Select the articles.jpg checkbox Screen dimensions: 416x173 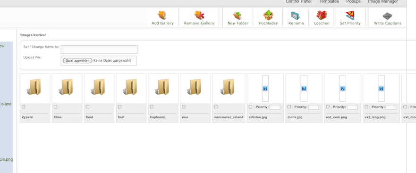click(250, 107)
